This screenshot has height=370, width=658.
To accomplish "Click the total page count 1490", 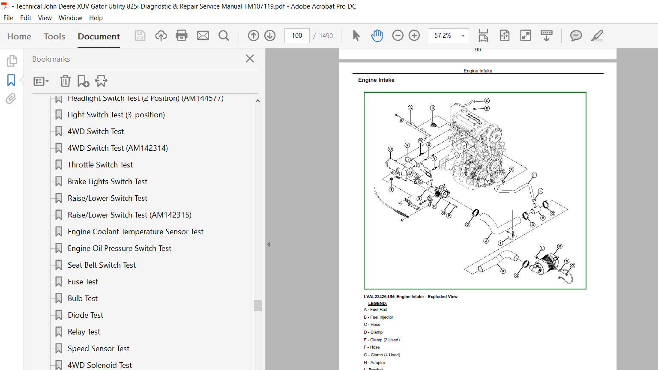I will pos(326,36).
